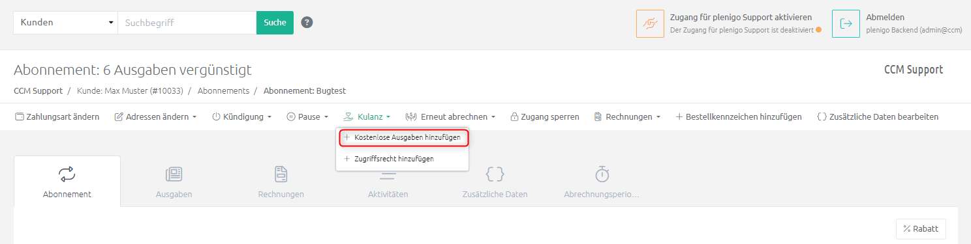This screenshot has height=244, width=971.
Task: Click Zugang sperren toolbar item
Action: point(545,117)
